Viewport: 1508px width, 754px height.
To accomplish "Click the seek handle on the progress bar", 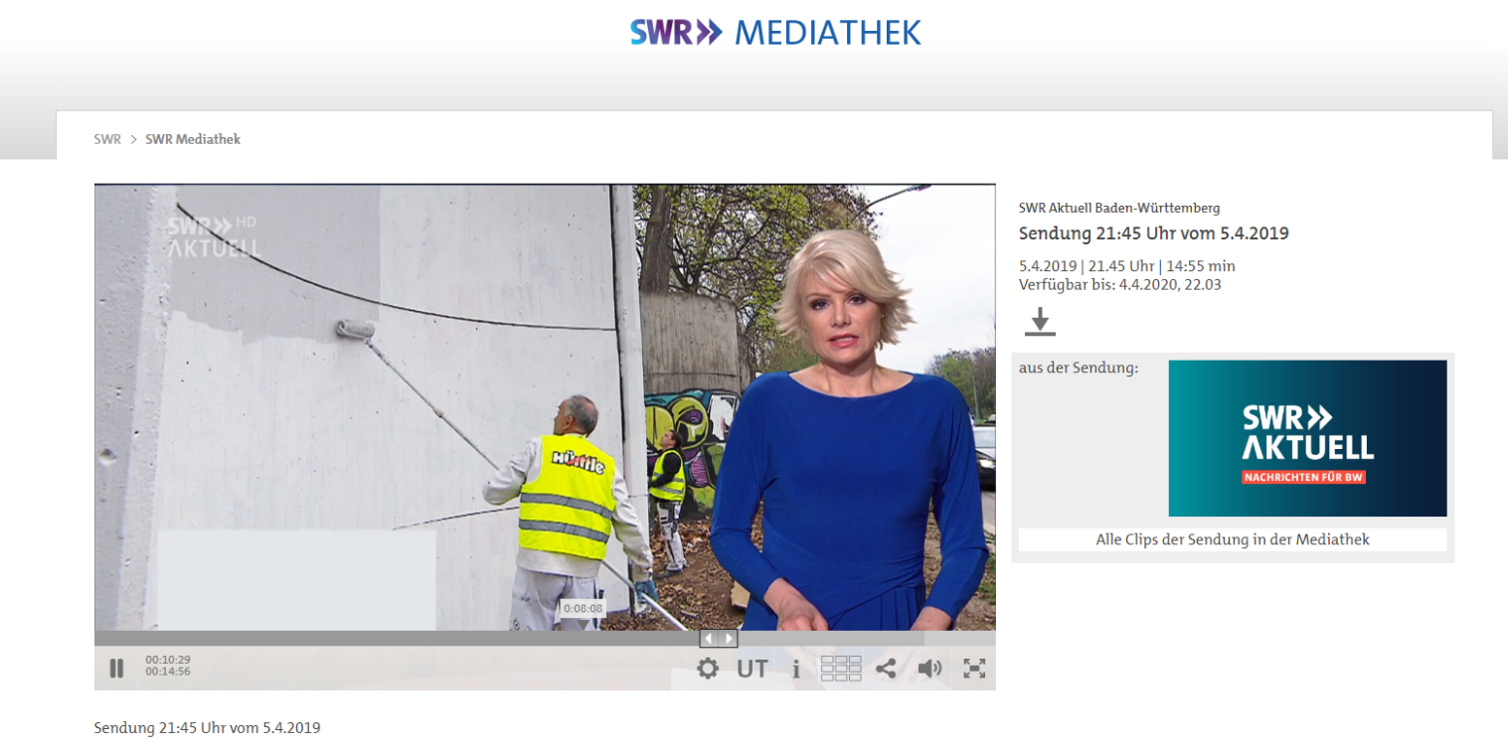I will [719, 639].
